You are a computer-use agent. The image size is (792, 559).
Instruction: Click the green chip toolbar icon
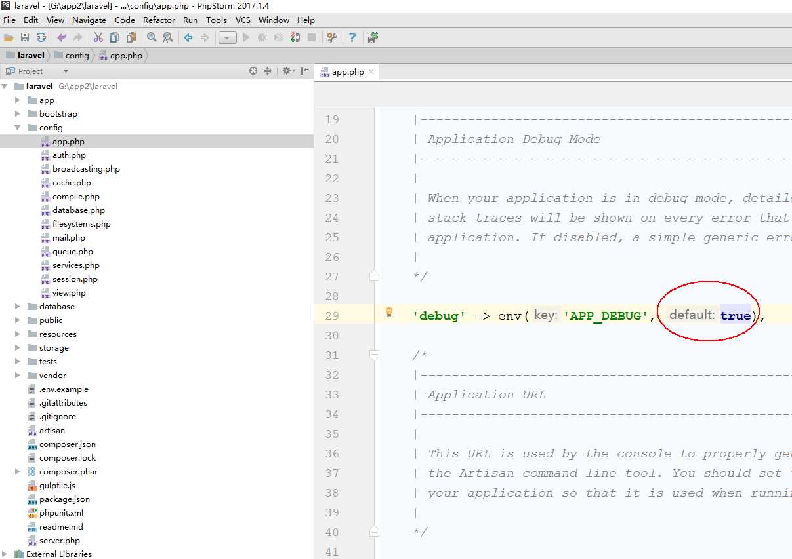[x=373, y=38]
